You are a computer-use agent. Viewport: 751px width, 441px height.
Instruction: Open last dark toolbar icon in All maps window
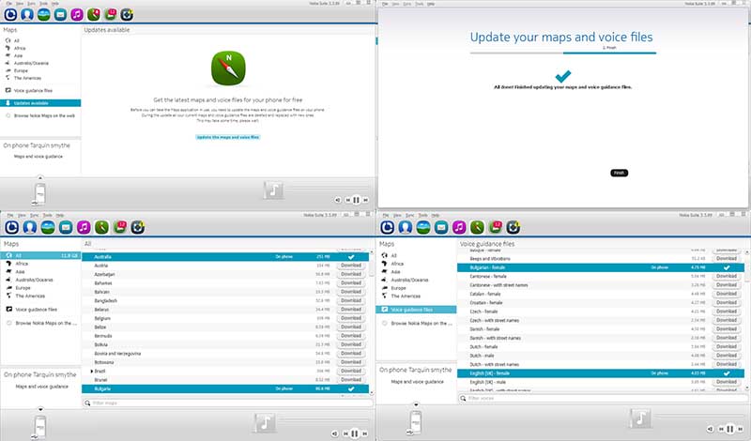pyautogui.click(x=138, y=227)
